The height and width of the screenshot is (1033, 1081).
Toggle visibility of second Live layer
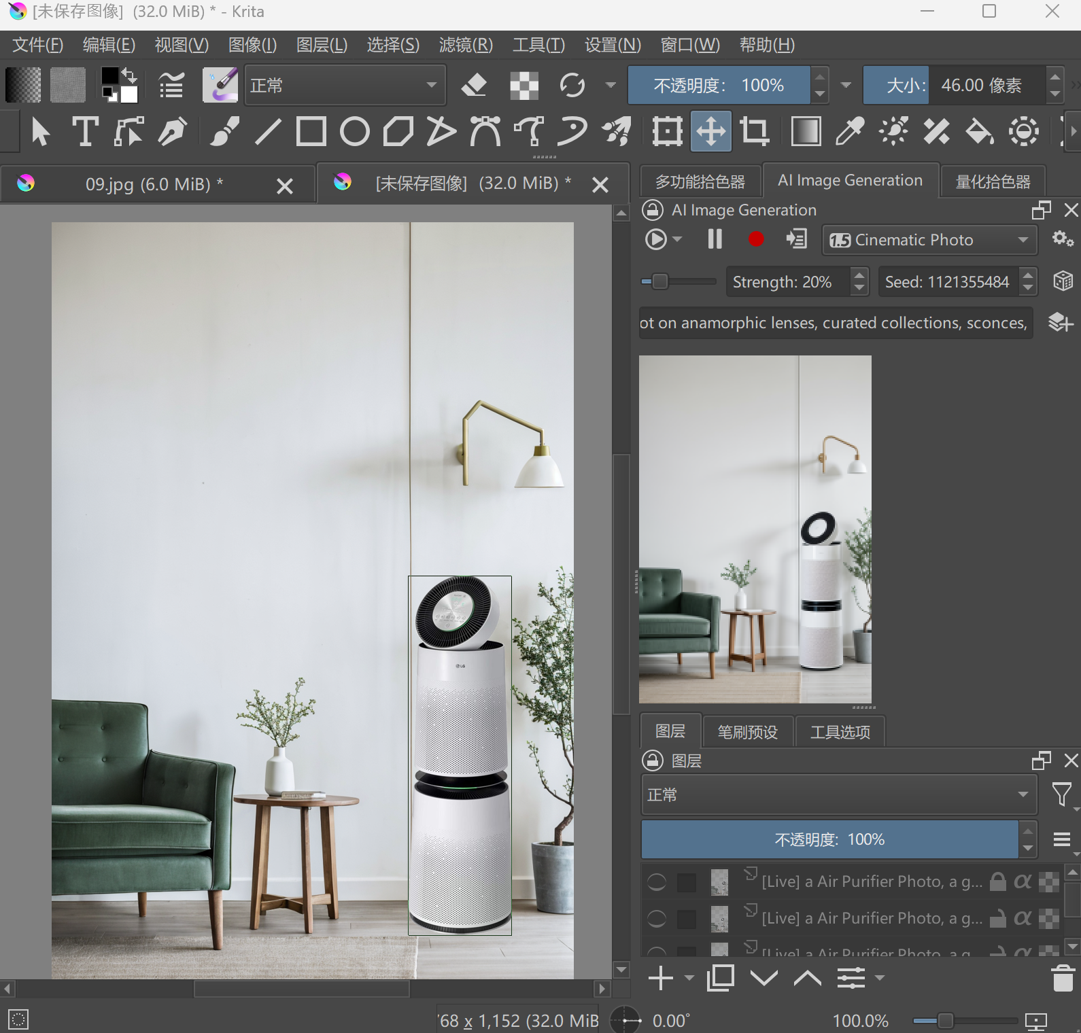[x=657, y=919]
